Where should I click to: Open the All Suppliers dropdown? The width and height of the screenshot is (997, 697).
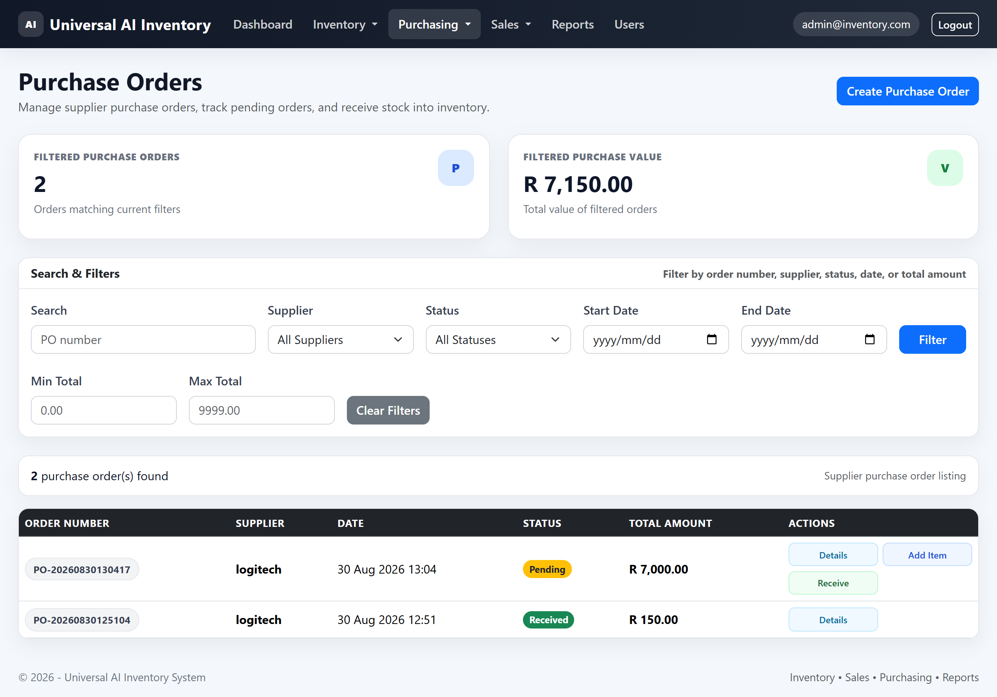tap(340, 339)
